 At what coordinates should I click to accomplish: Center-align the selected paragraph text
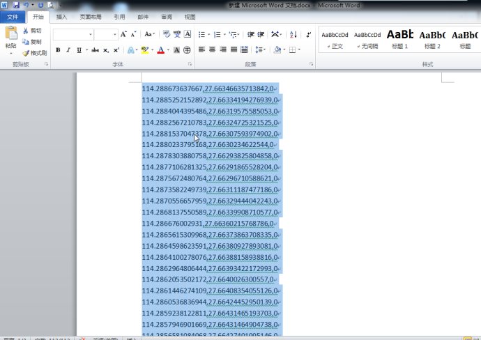pos(213,50)
